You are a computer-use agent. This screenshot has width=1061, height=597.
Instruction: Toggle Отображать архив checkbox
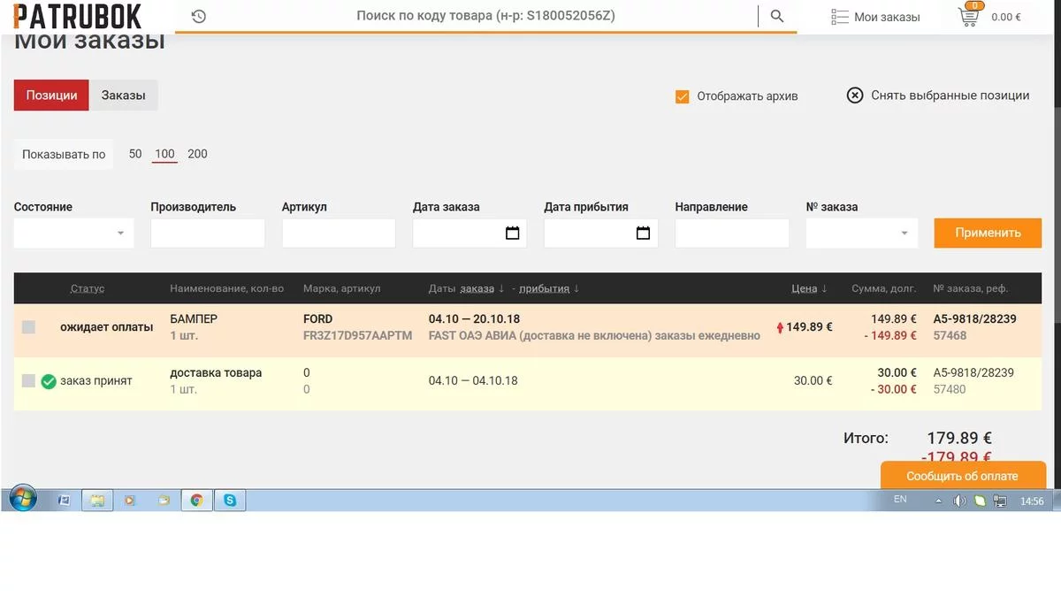coord(682,96)
